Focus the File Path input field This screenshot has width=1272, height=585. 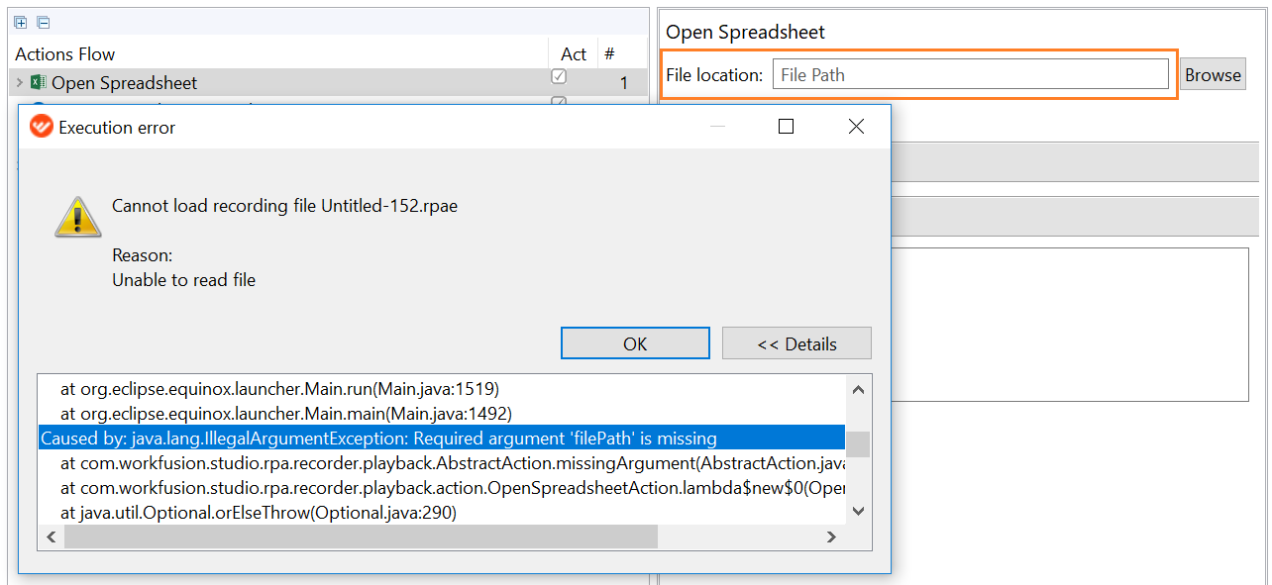point(971,74)
